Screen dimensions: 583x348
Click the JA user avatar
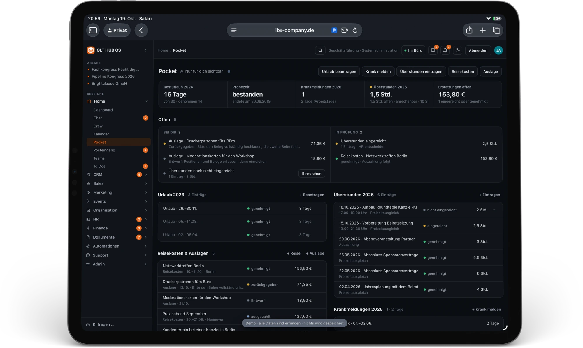(498, 50)
